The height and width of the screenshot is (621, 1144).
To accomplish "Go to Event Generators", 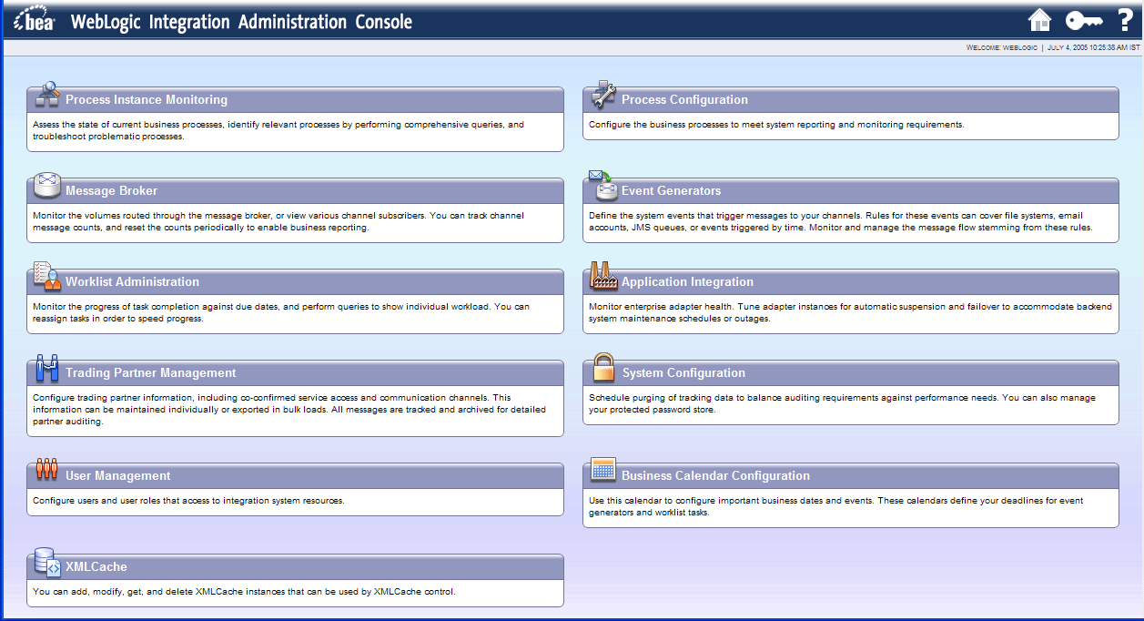I will (671, 191).
